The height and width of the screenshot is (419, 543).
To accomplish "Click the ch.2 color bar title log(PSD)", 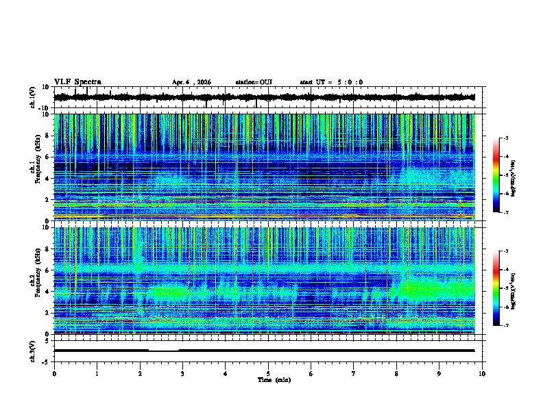I will point(513,291).
